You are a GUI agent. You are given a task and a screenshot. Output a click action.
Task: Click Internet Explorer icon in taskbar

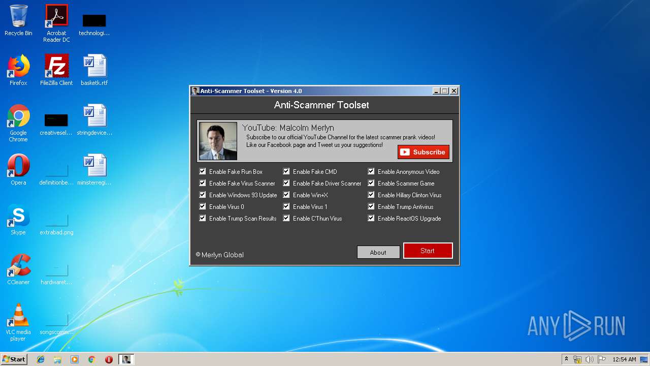(41, 359)
